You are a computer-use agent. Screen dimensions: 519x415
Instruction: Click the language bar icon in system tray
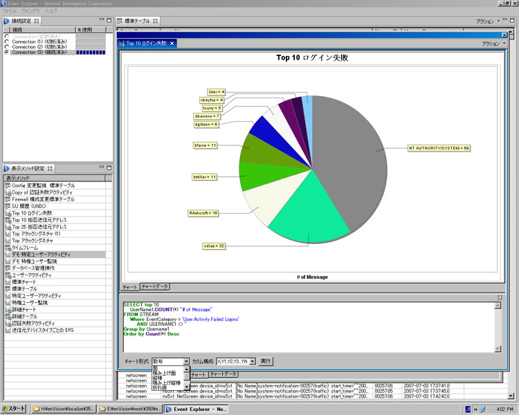[x=468, y=409]
